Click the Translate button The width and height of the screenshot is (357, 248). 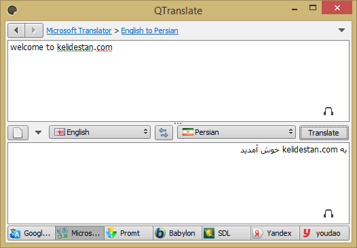[324, 133]
